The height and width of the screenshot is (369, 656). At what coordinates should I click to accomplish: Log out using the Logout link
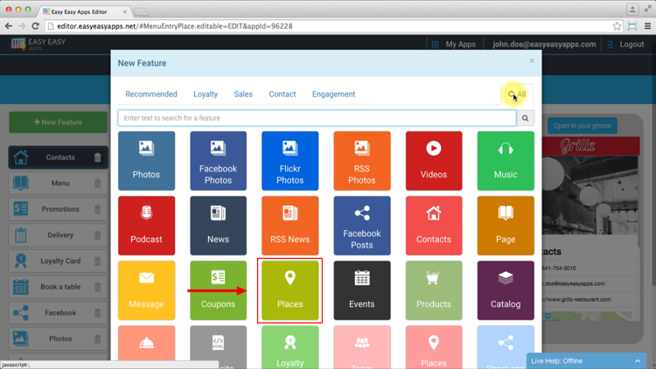[631, 45]
